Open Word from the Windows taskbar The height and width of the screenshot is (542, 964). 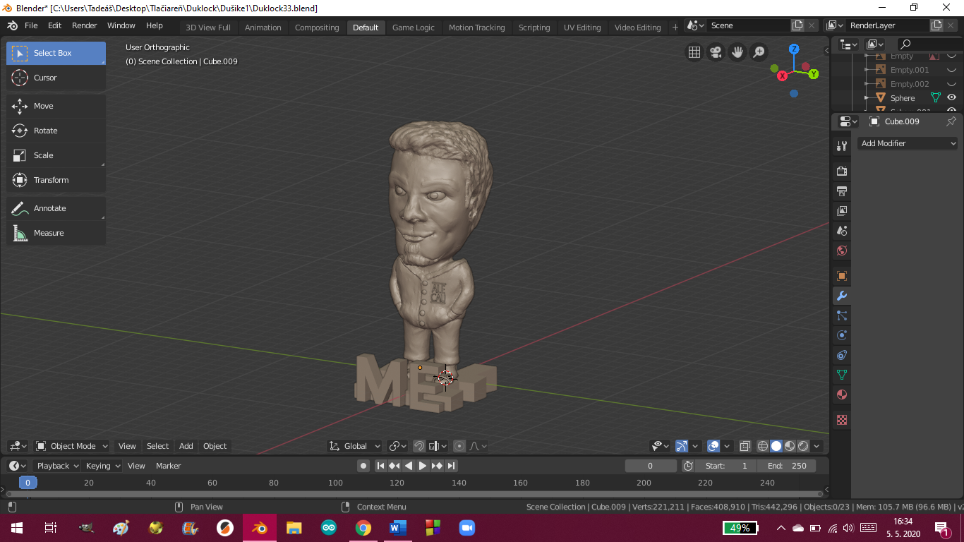click(x=397, y=528)
